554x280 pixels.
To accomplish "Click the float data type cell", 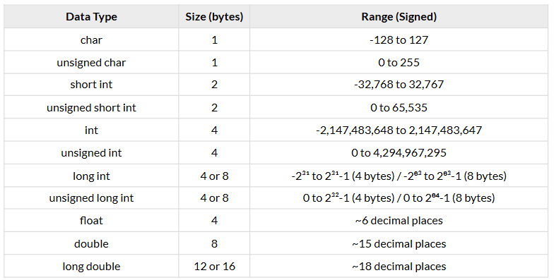I will tap(91, 221).
